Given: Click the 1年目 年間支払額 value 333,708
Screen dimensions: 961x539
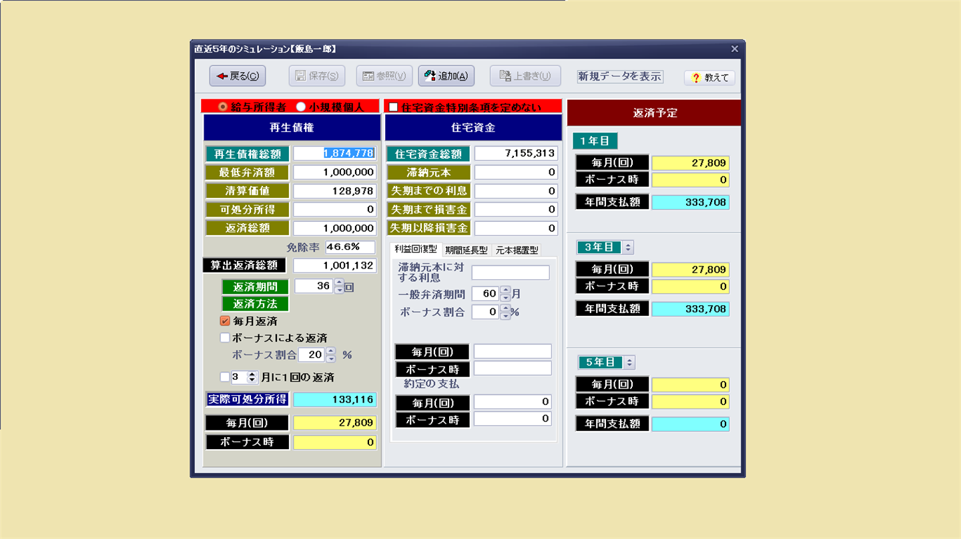Looking at the screenshot, I should point(690,202).
